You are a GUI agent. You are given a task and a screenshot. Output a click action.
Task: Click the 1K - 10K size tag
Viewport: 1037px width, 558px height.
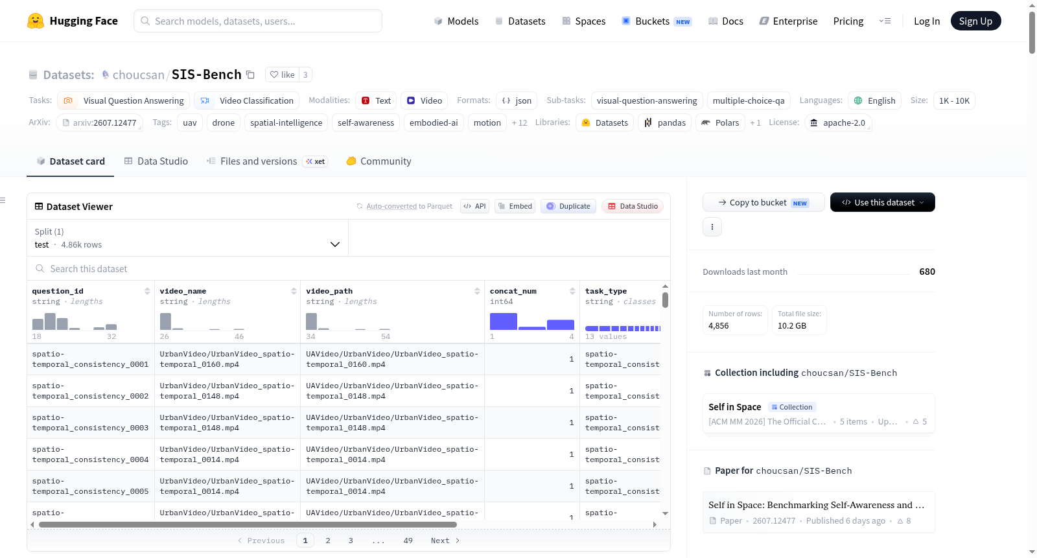click(x=954, y=100)
